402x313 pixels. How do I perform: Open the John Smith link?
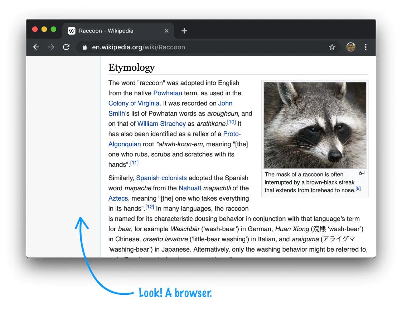pos(226,103)
